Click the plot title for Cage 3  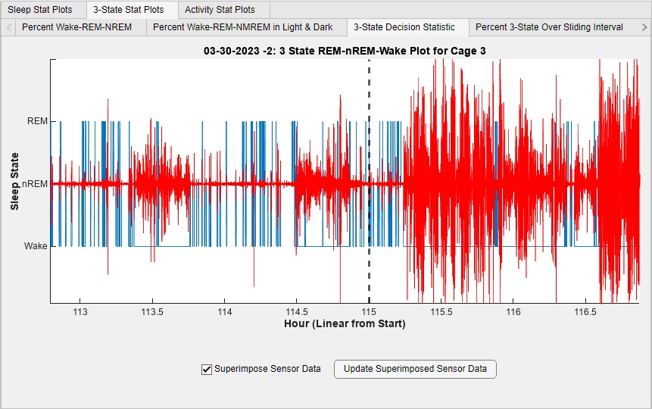point(345,52)
